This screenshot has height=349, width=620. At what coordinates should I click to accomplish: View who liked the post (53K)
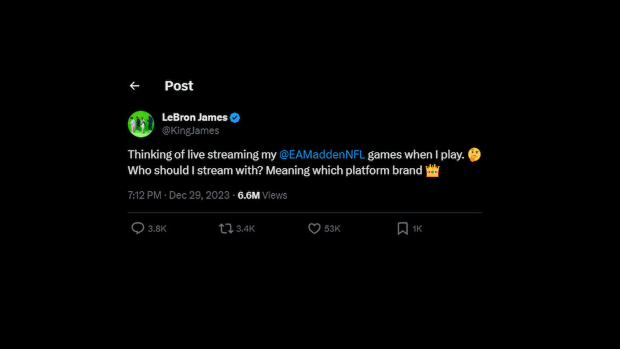[331, 228]
